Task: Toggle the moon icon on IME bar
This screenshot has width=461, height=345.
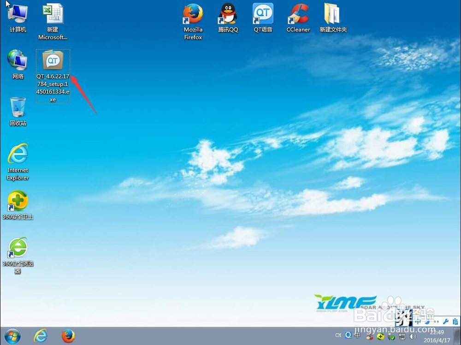Action: pos(427,321)
